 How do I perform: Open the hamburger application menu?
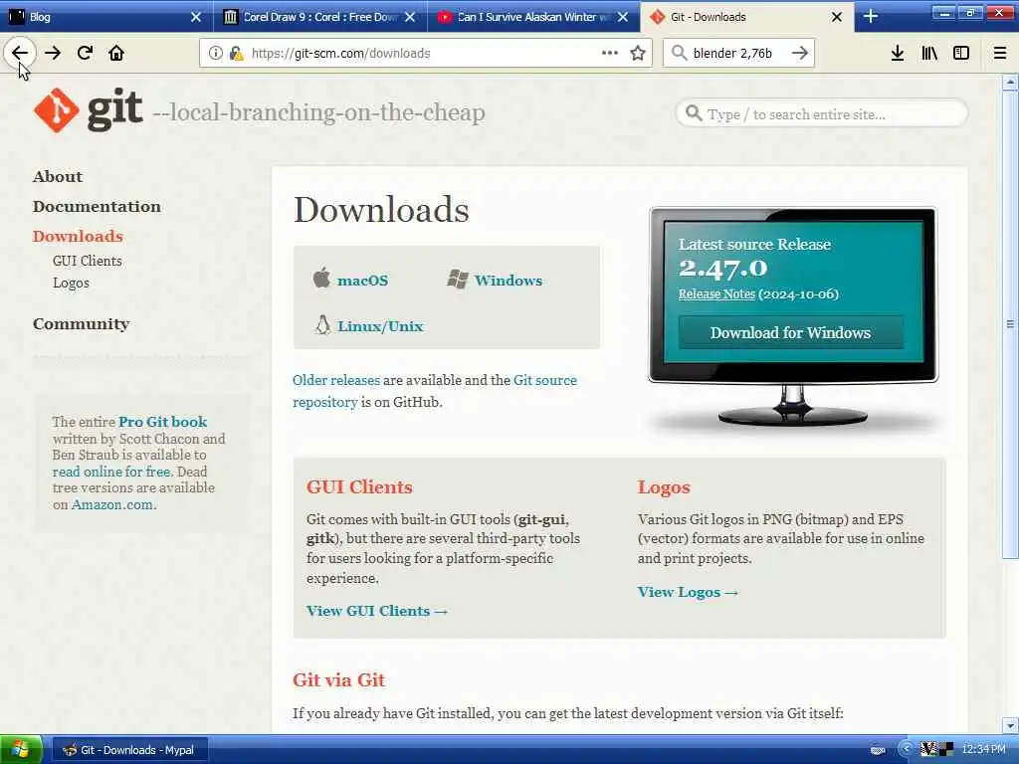1000,53
